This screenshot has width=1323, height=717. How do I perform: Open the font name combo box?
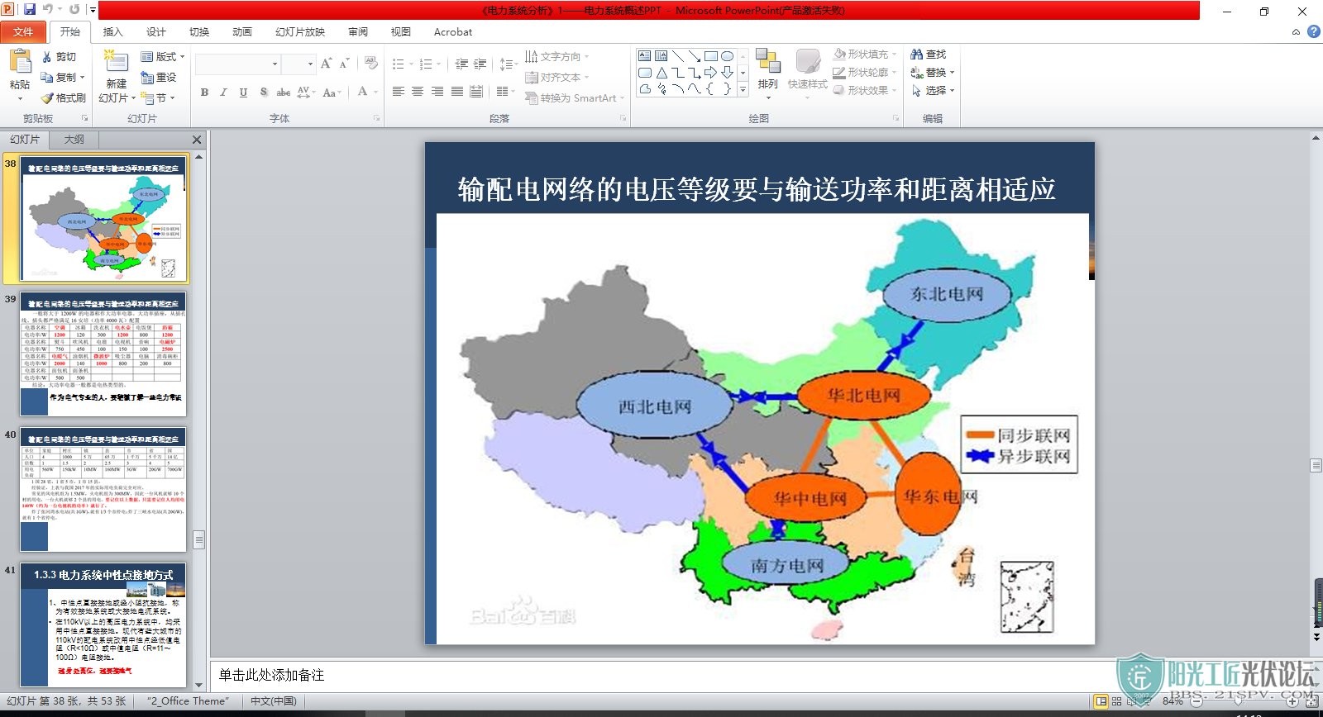click(x=238, y=64)
